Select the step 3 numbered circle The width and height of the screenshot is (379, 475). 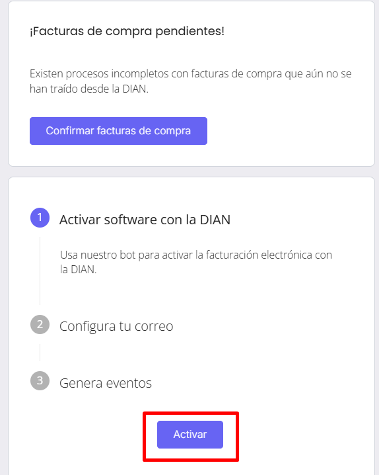[x=40, y=380]
